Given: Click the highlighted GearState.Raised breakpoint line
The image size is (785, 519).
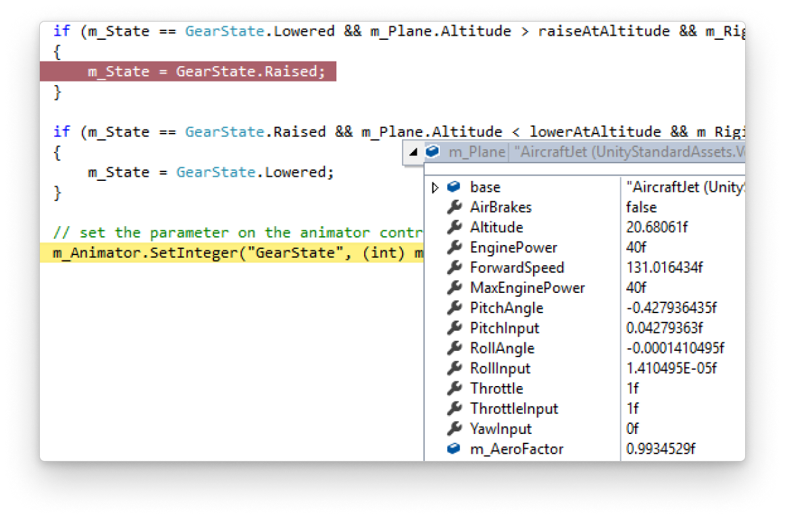Looking at the screenshot, I should pyautogui.click(x=206, y=72).
